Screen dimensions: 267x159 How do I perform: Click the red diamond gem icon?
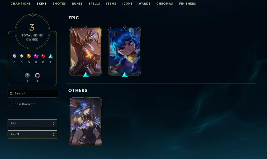(x=43, y=56)
